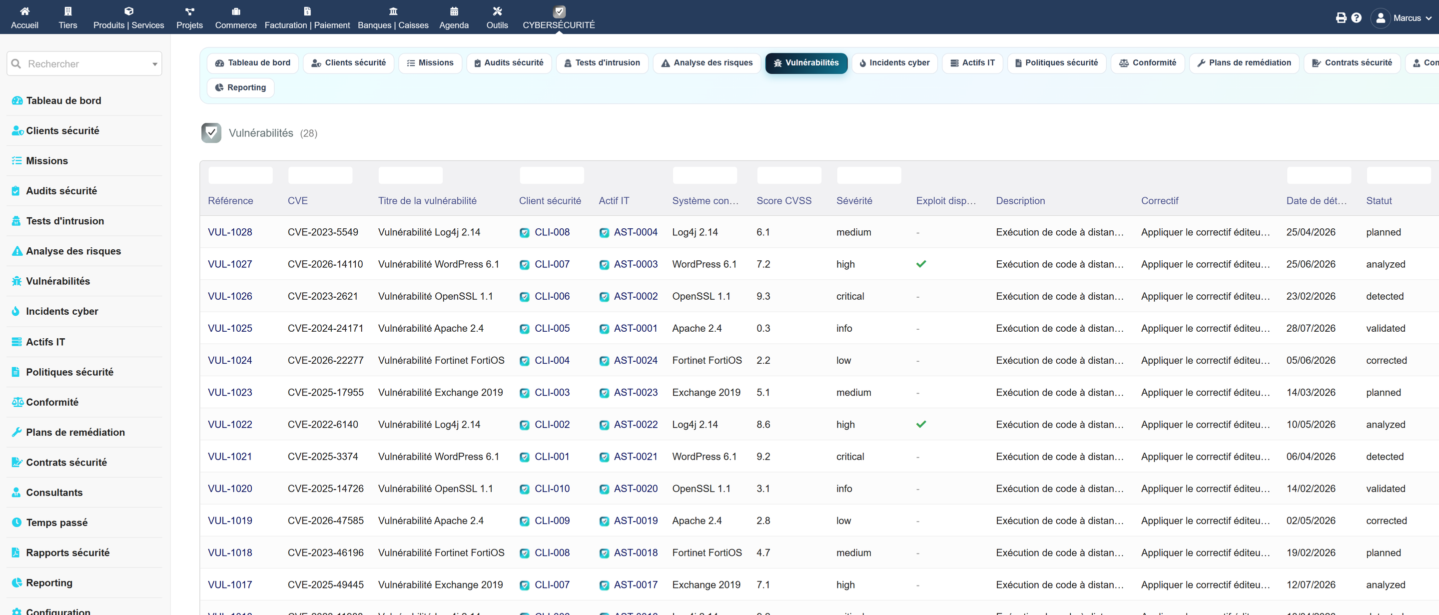Screen dimensions: 1439x615
Task: Sort by the Sévérité column header
Action: [853, 200]
